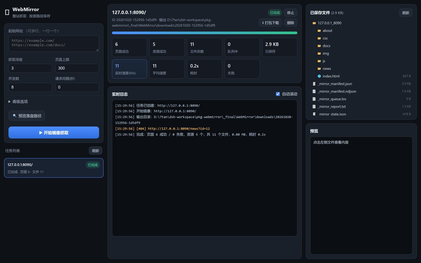Click the folder icon beside news

coord(319,68)
